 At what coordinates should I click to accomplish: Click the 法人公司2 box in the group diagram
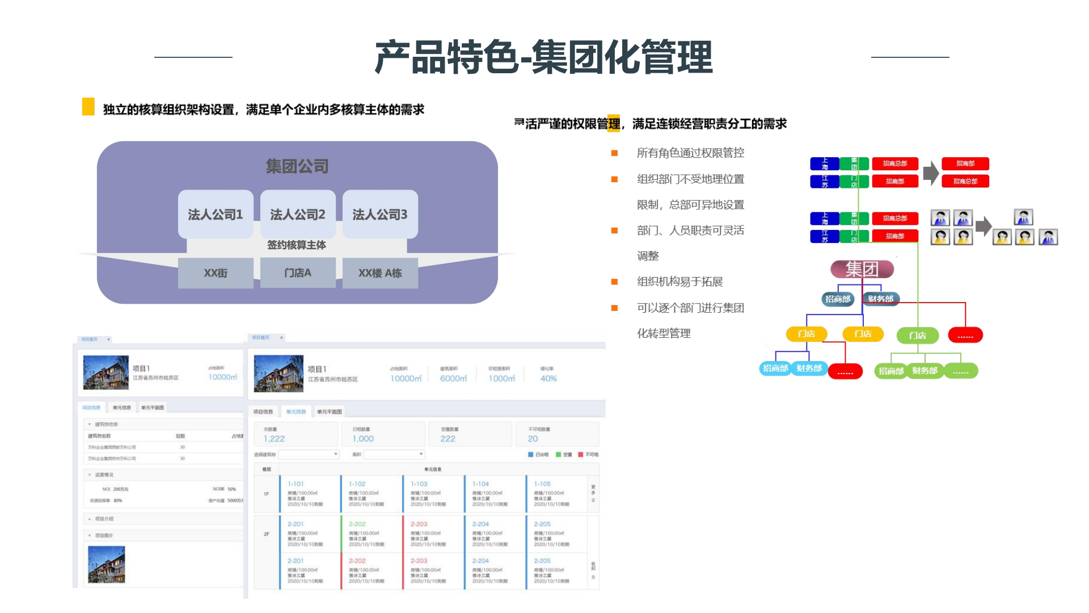point(298,215)
